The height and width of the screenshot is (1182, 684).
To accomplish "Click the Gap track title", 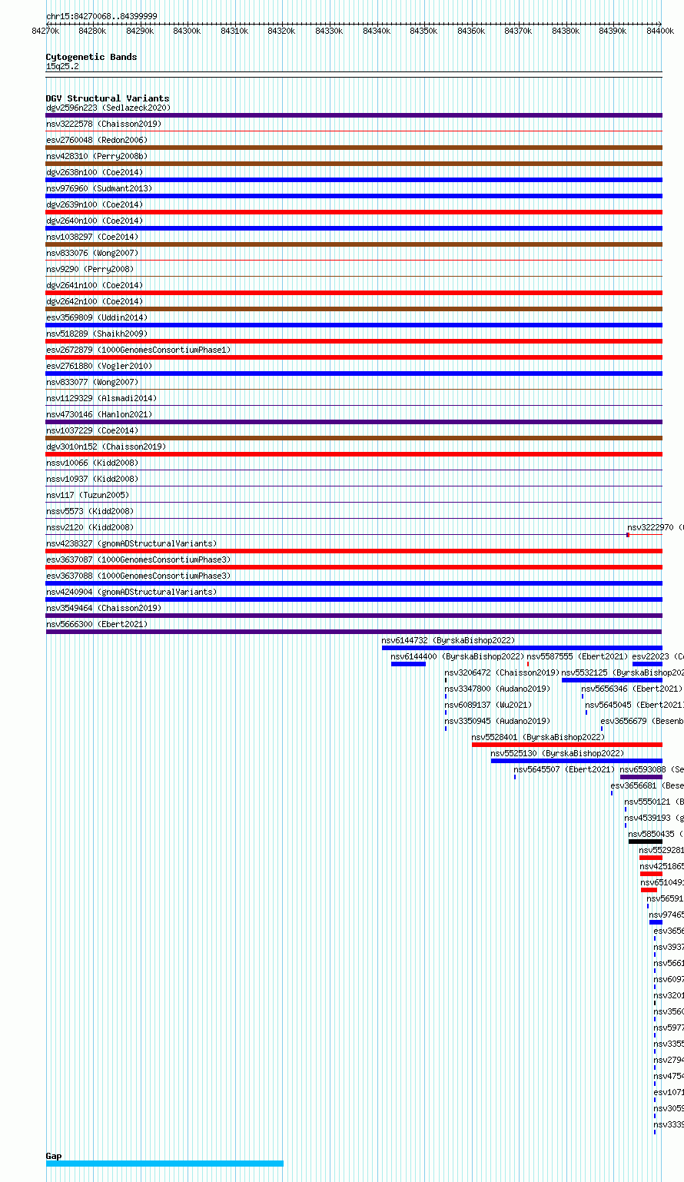I will [x=54, y=1156].
